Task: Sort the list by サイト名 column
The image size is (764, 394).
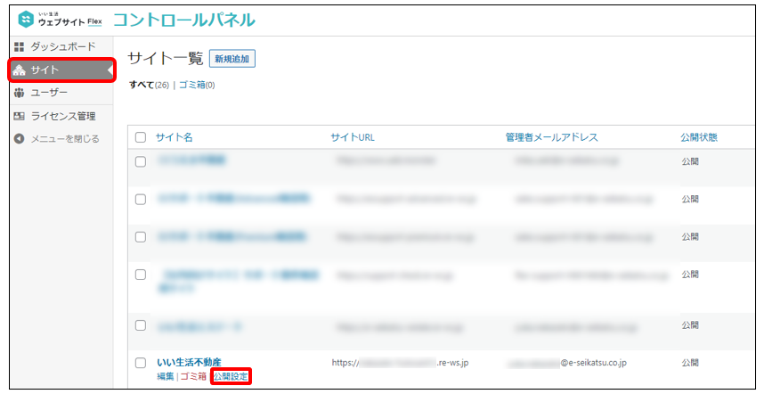Action: [x=174, y=137]
